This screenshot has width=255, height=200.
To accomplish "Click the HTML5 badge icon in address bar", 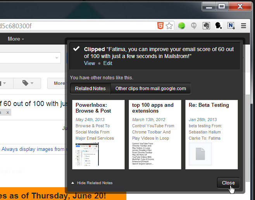I will pos(160,26).
